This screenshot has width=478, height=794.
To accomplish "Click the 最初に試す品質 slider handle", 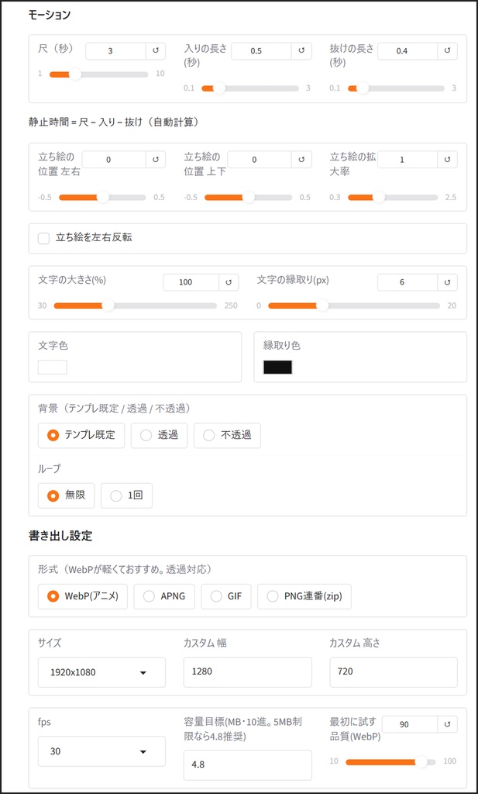I will tap(421, 761).
